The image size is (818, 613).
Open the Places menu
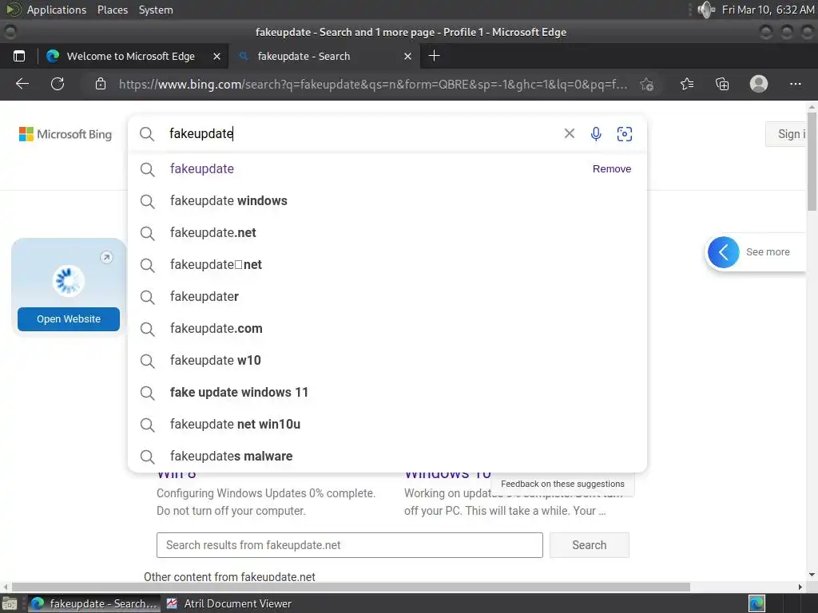[x=113, y=10]
